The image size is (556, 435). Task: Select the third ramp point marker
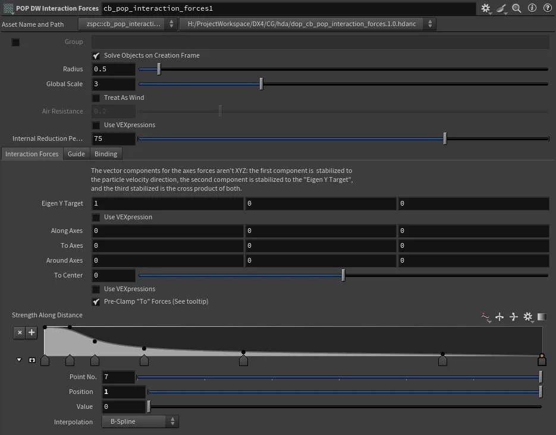pos(95,360)
